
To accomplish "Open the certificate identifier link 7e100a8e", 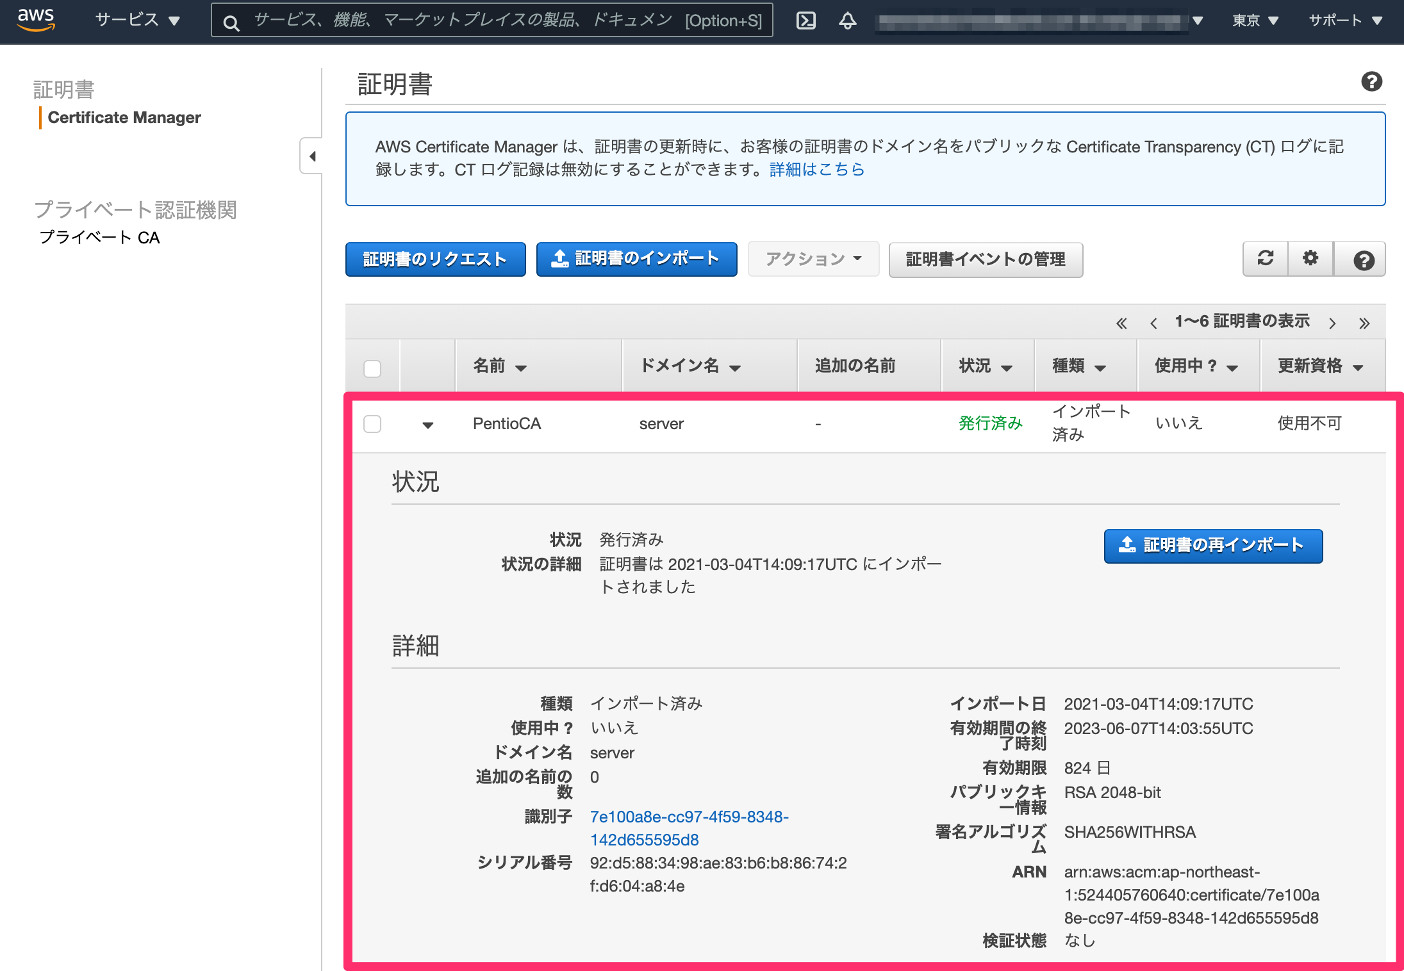I will point(690,828).
